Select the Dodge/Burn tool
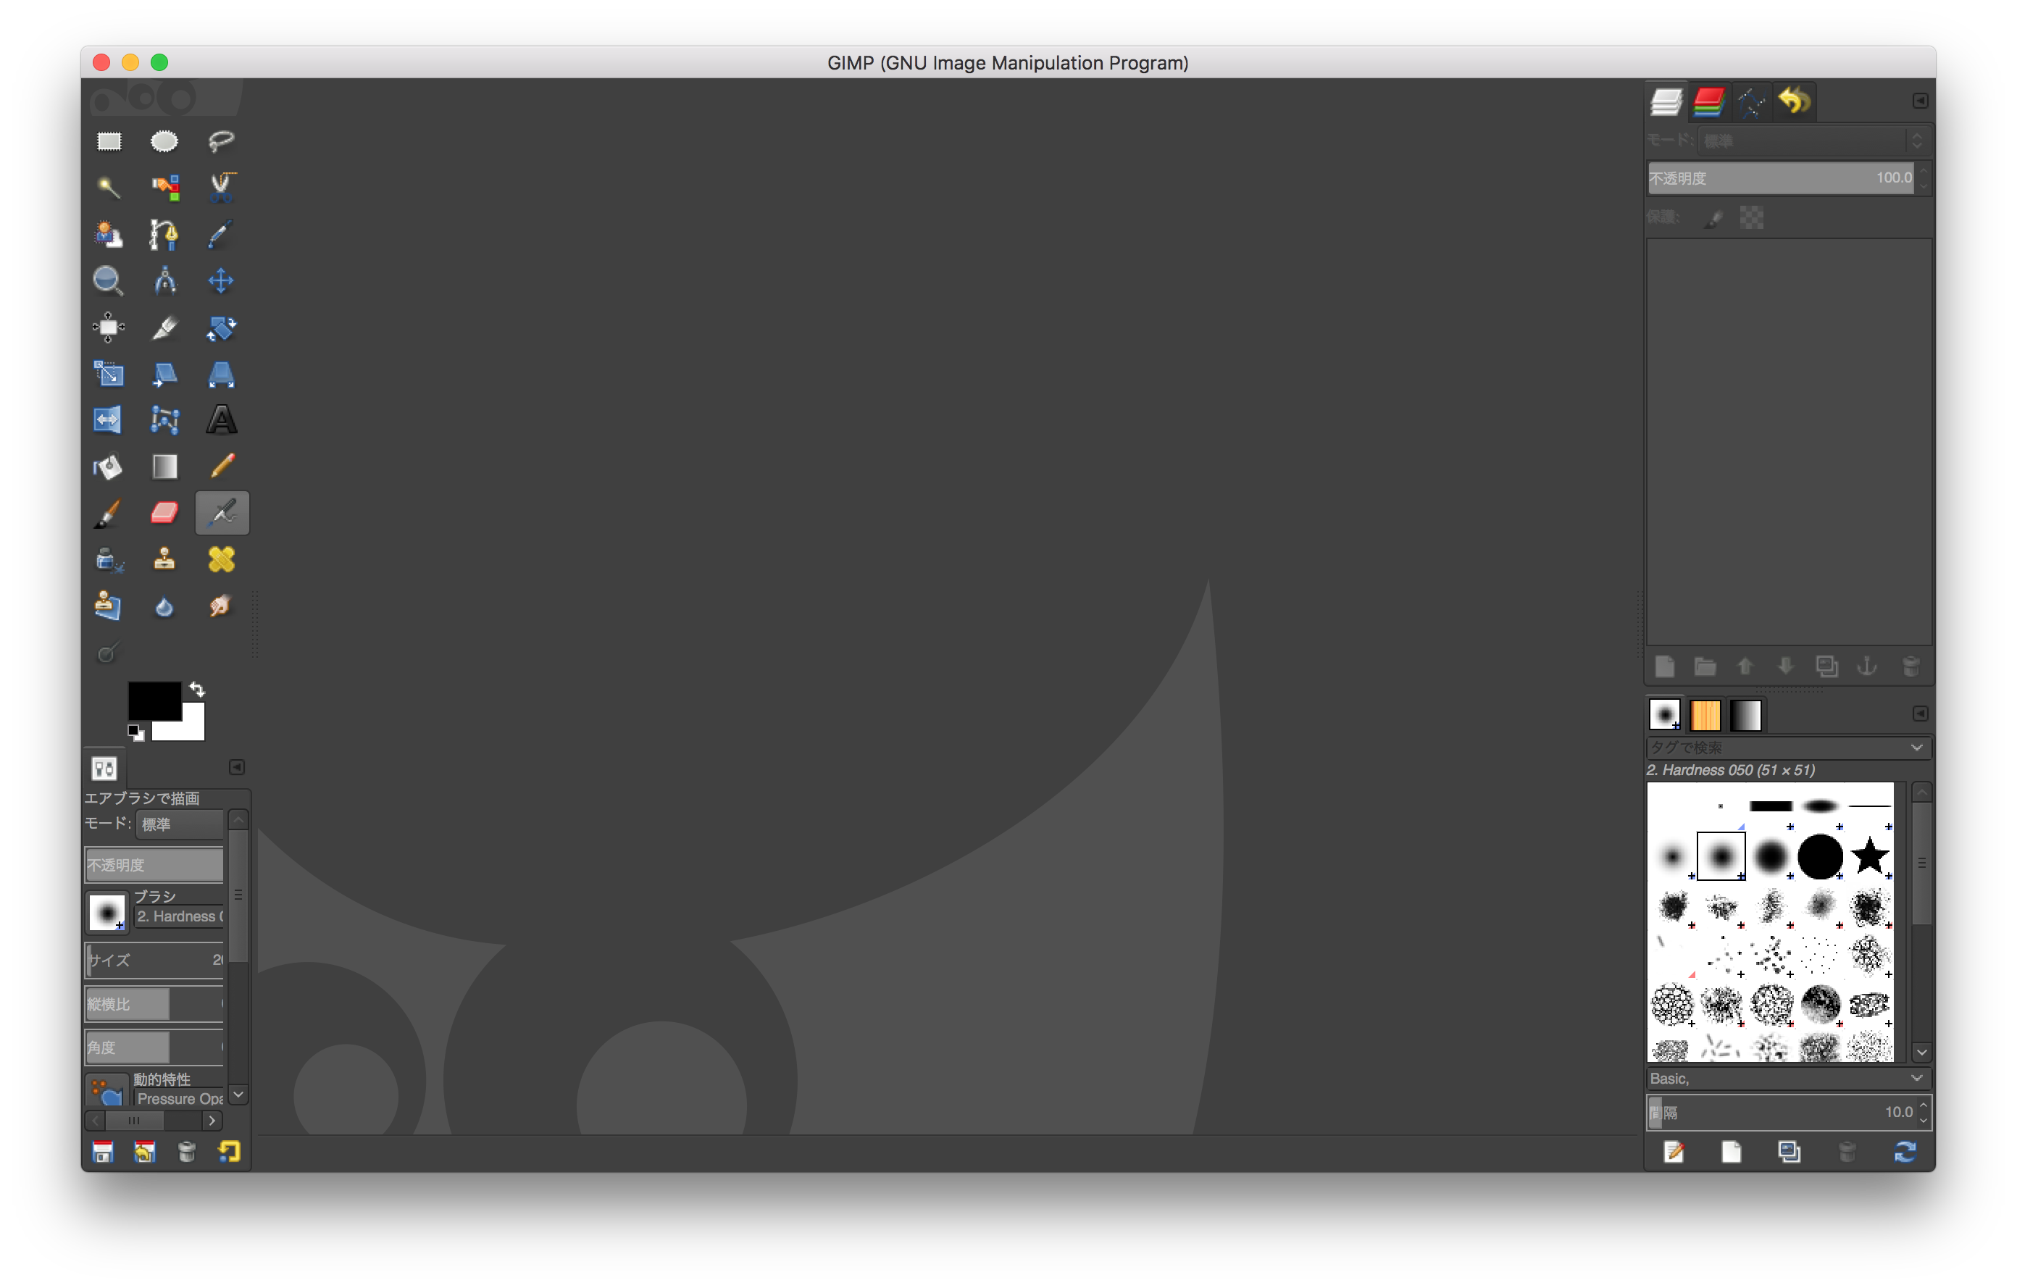Viewport: 2017px width, 1288px height. pos(107,653)
